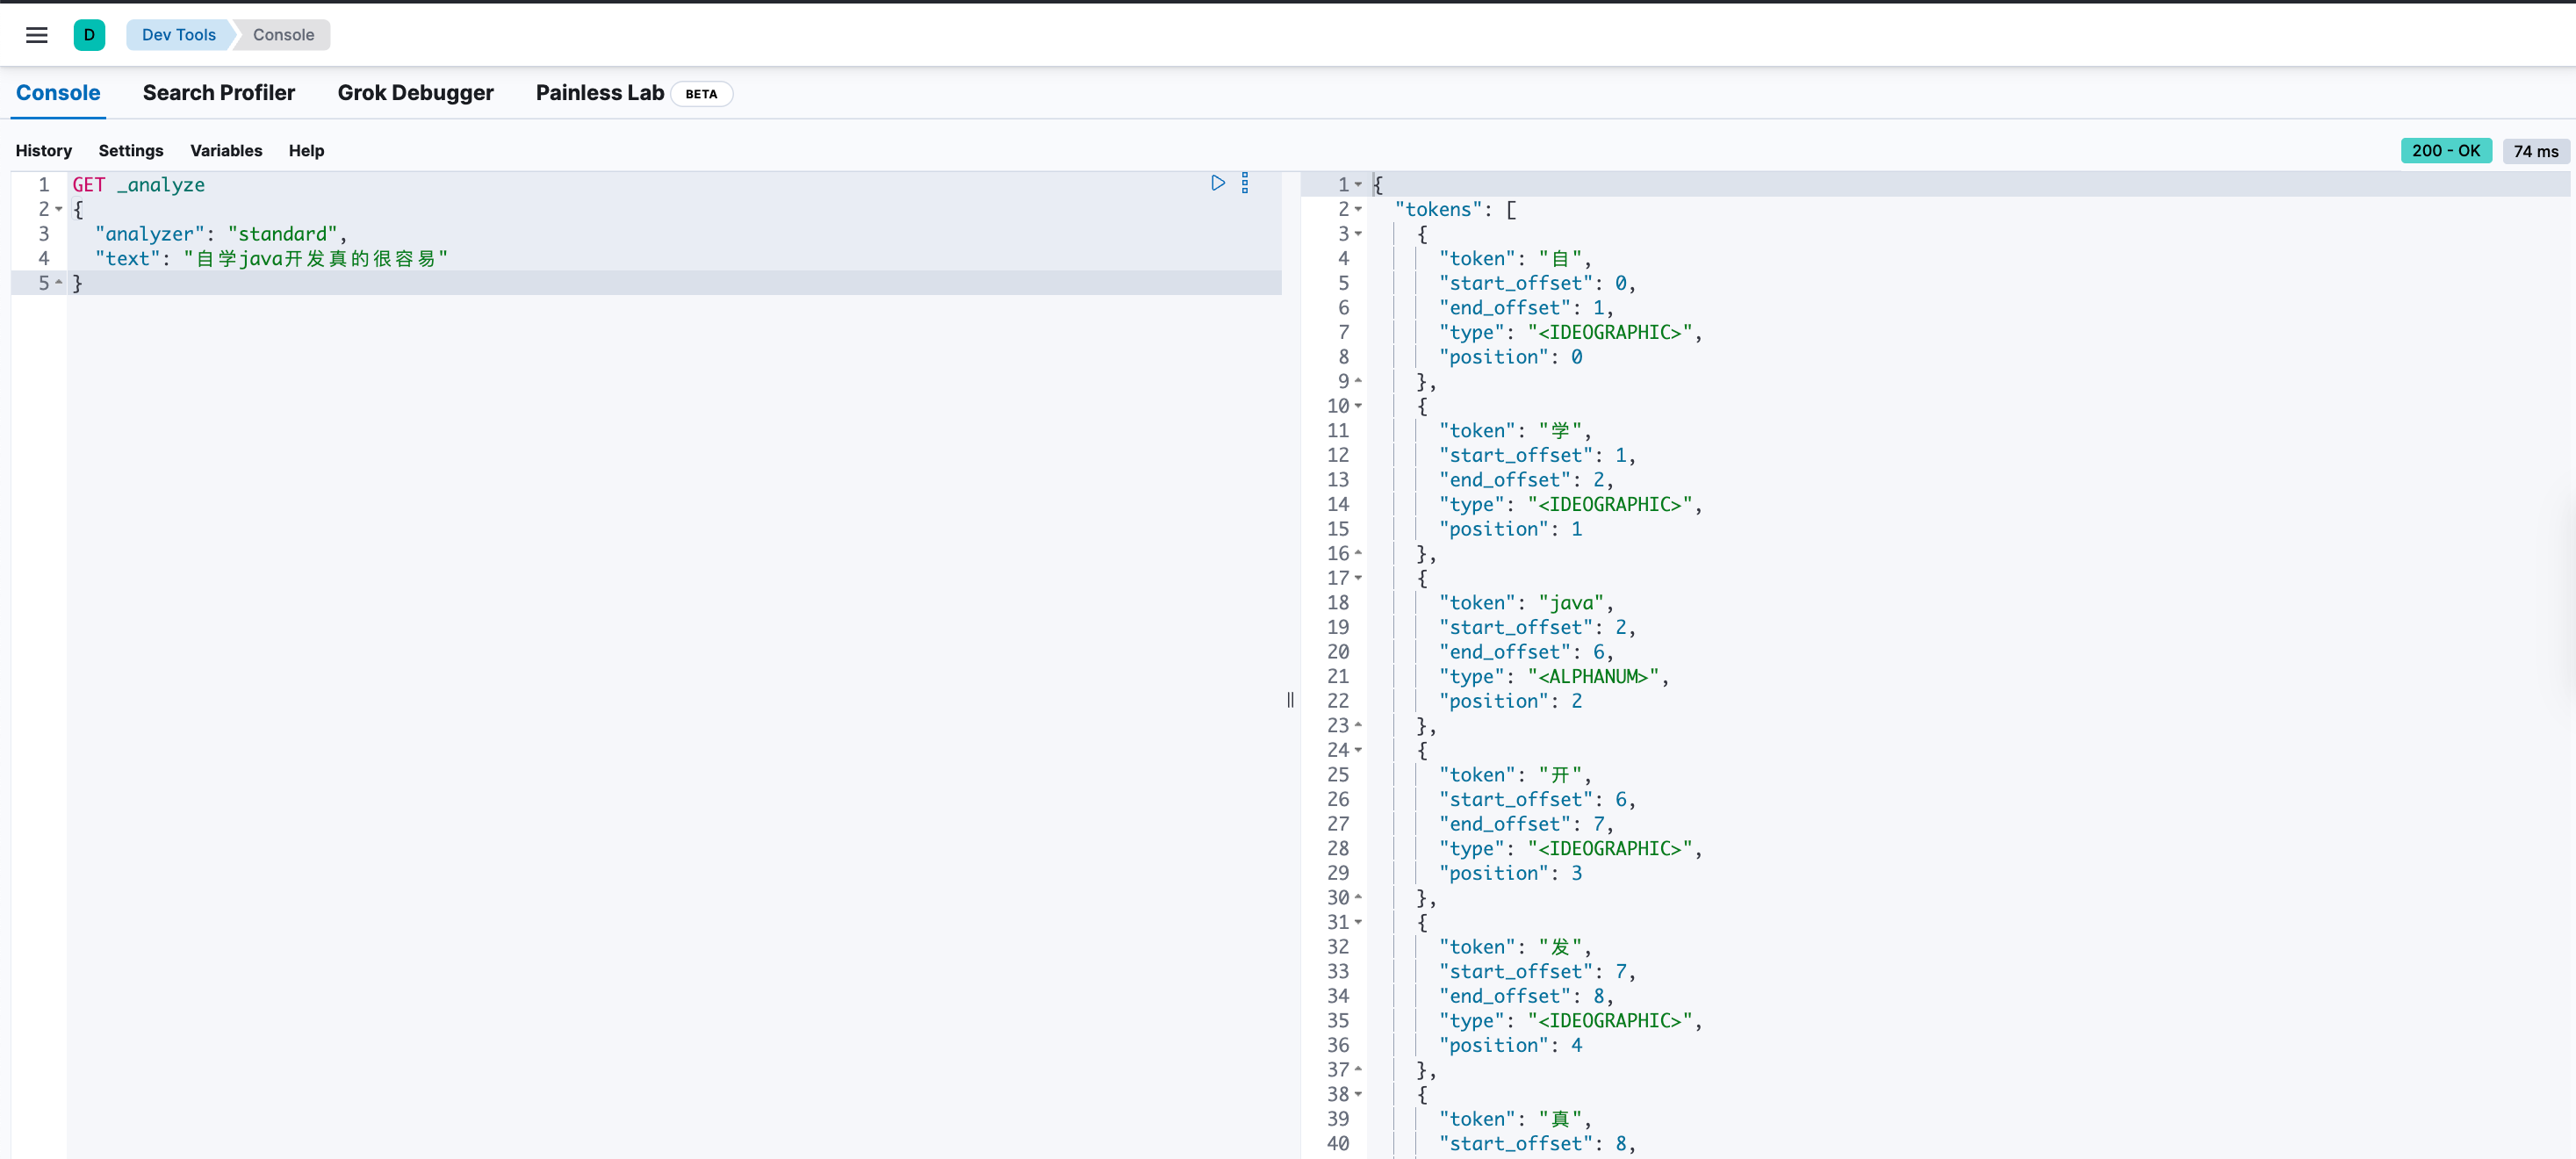The height and width of the screenshot is (1159, 2576).
Task: Open console Settings
Action: (131, 151)
